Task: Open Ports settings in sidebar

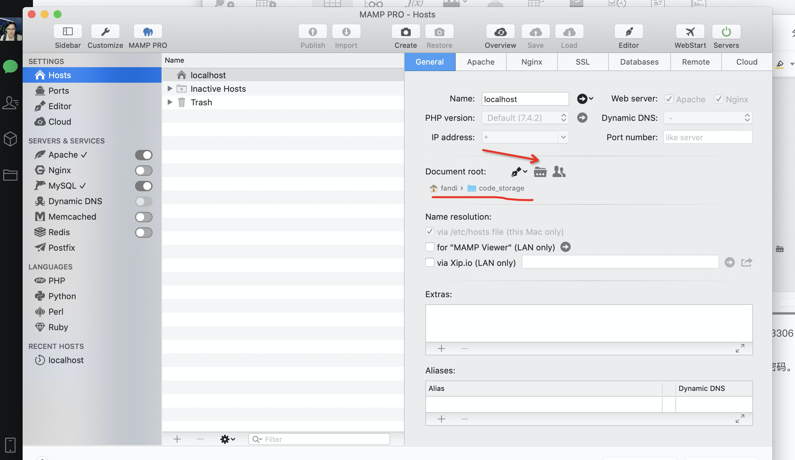Action: [92, 91]
